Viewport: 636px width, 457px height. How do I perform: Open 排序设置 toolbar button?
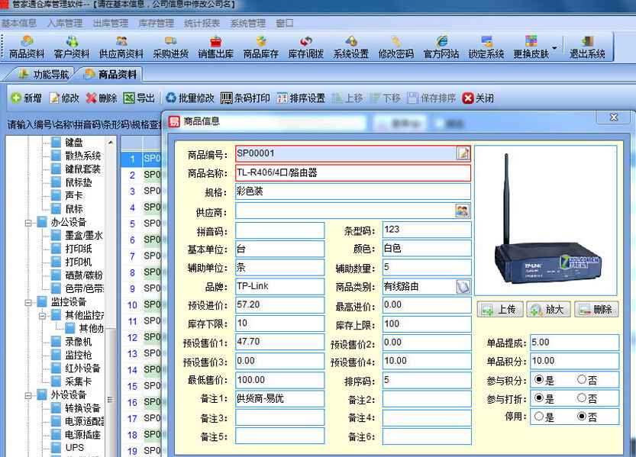301,98
